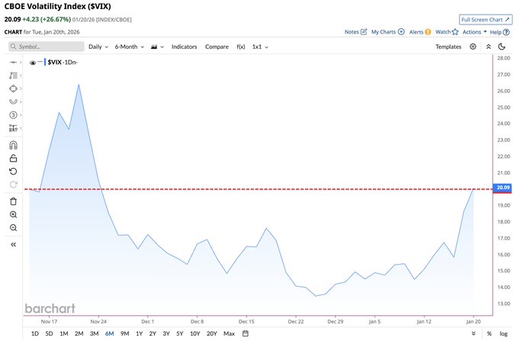Collapse the drawing toolbar with double chevron
This screenshot has width=518, height=341.
coord(13,245)
